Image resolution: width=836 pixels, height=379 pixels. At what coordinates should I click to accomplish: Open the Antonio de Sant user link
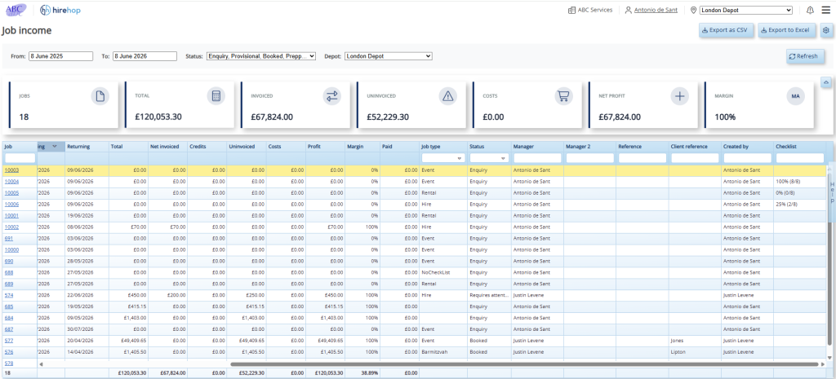(656, 10)
